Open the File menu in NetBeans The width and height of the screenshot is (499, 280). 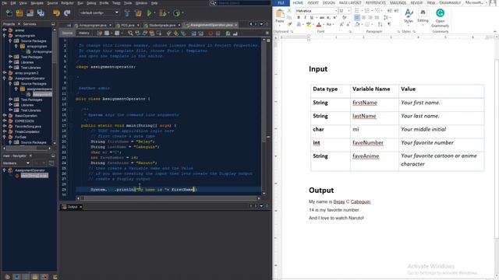click(x=4, y=3)
